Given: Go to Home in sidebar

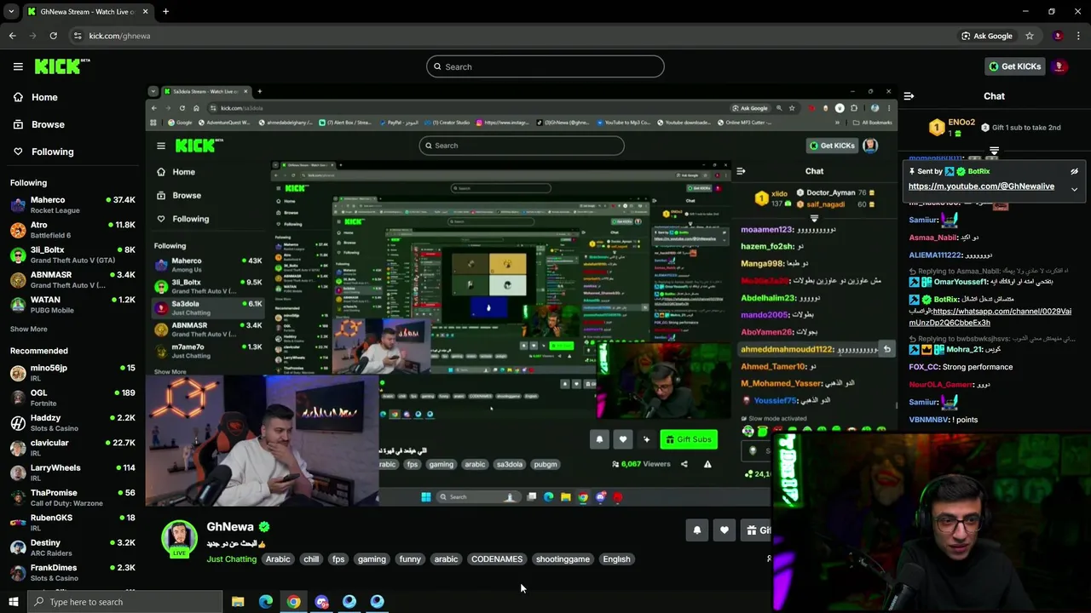Looking at the screenshot, I should (36, 97).
